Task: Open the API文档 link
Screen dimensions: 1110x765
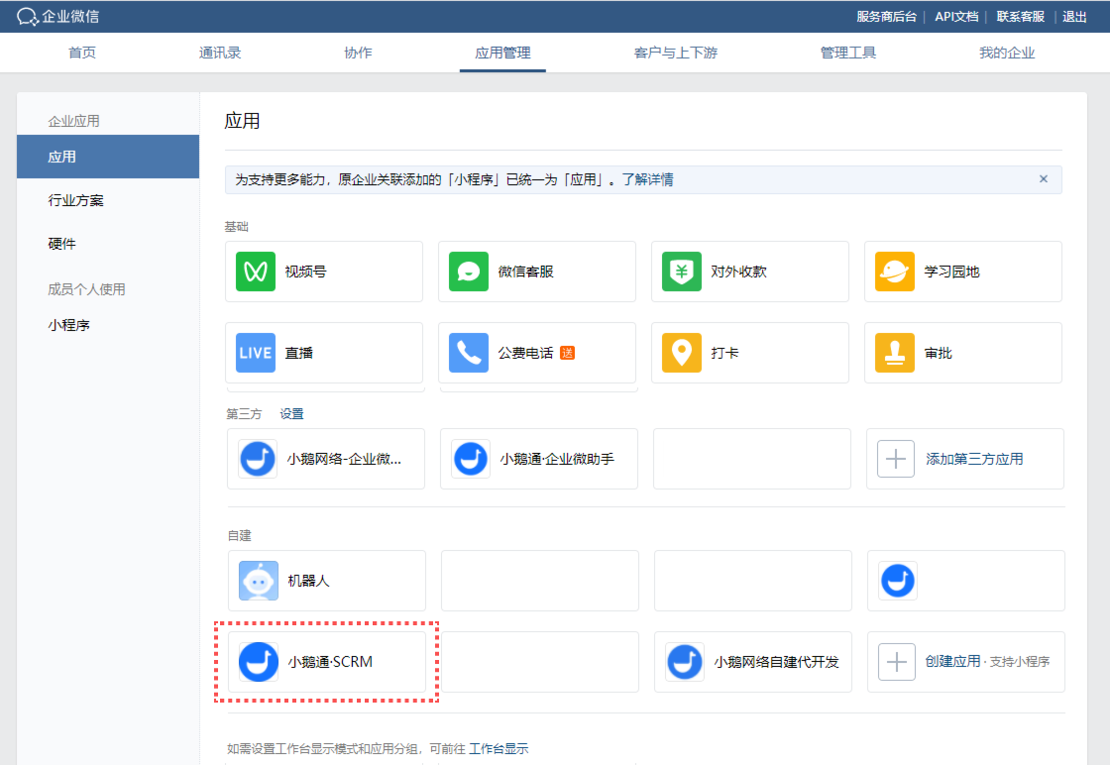Action: pyautogui.click(x=956, y=16)
